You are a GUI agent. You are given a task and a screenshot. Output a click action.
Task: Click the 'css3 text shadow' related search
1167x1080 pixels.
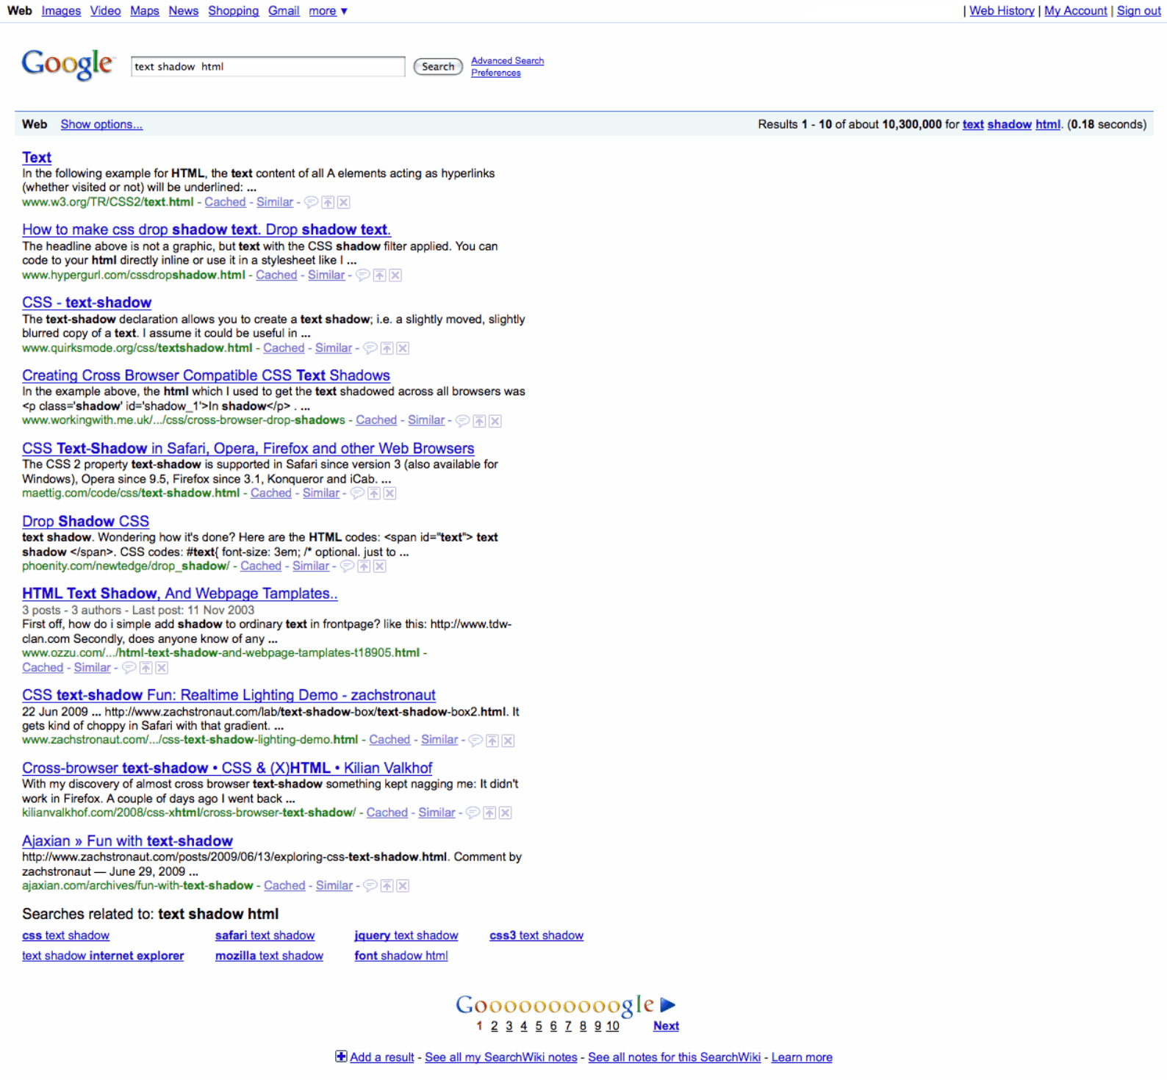pos(536,935)
